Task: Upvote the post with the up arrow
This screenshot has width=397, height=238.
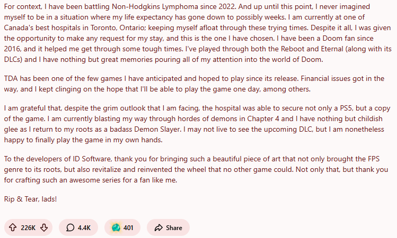Action: [13, 228]
